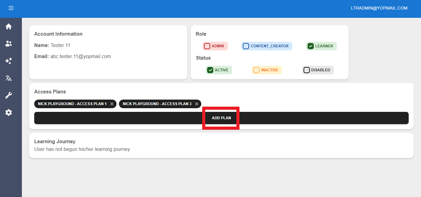
Task: Click the Status section heading
Action: [x=203, y=58]
